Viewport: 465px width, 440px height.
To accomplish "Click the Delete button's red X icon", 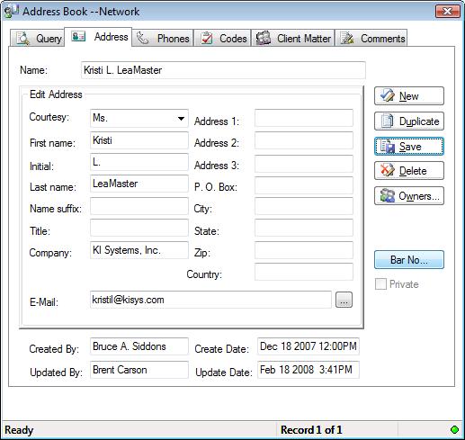I will tap(388, 170).
